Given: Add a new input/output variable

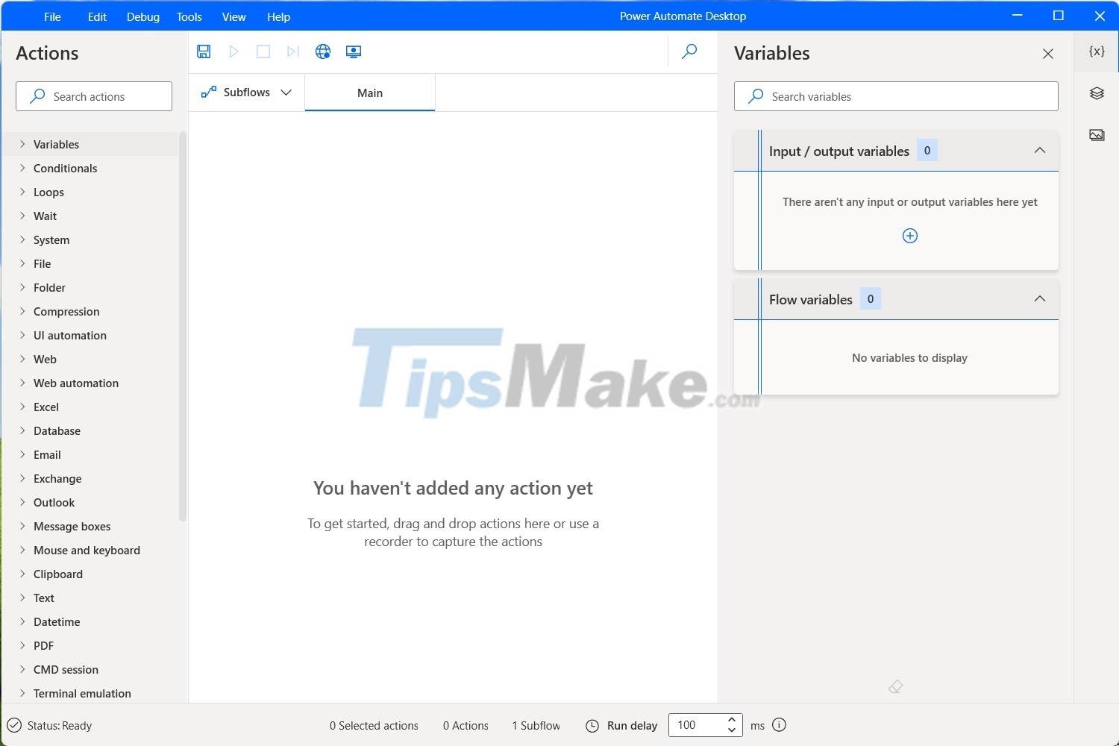Looking at the screenshot, I should click(909, 235).
